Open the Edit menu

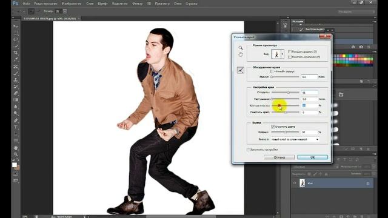tap(45, 4)
